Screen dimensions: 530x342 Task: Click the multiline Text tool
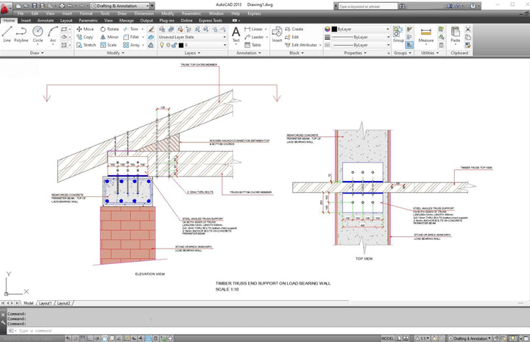click(x=236, y=35)
